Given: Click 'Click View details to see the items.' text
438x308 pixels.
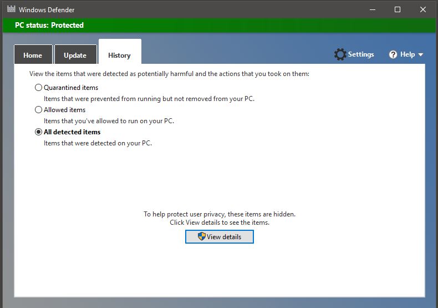Looking at the screenshot, I should click(x=220, y=223).
